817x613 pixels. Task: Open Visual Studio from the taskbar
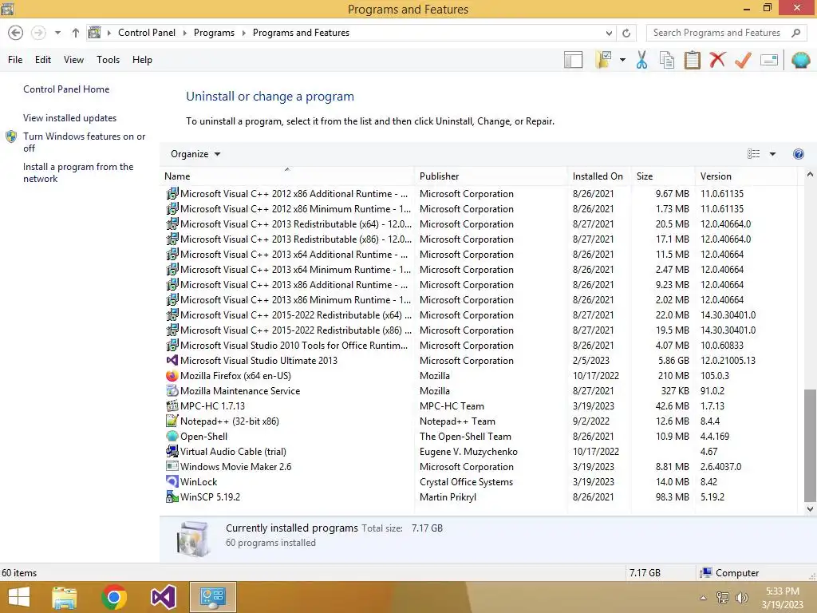(163, 597)
